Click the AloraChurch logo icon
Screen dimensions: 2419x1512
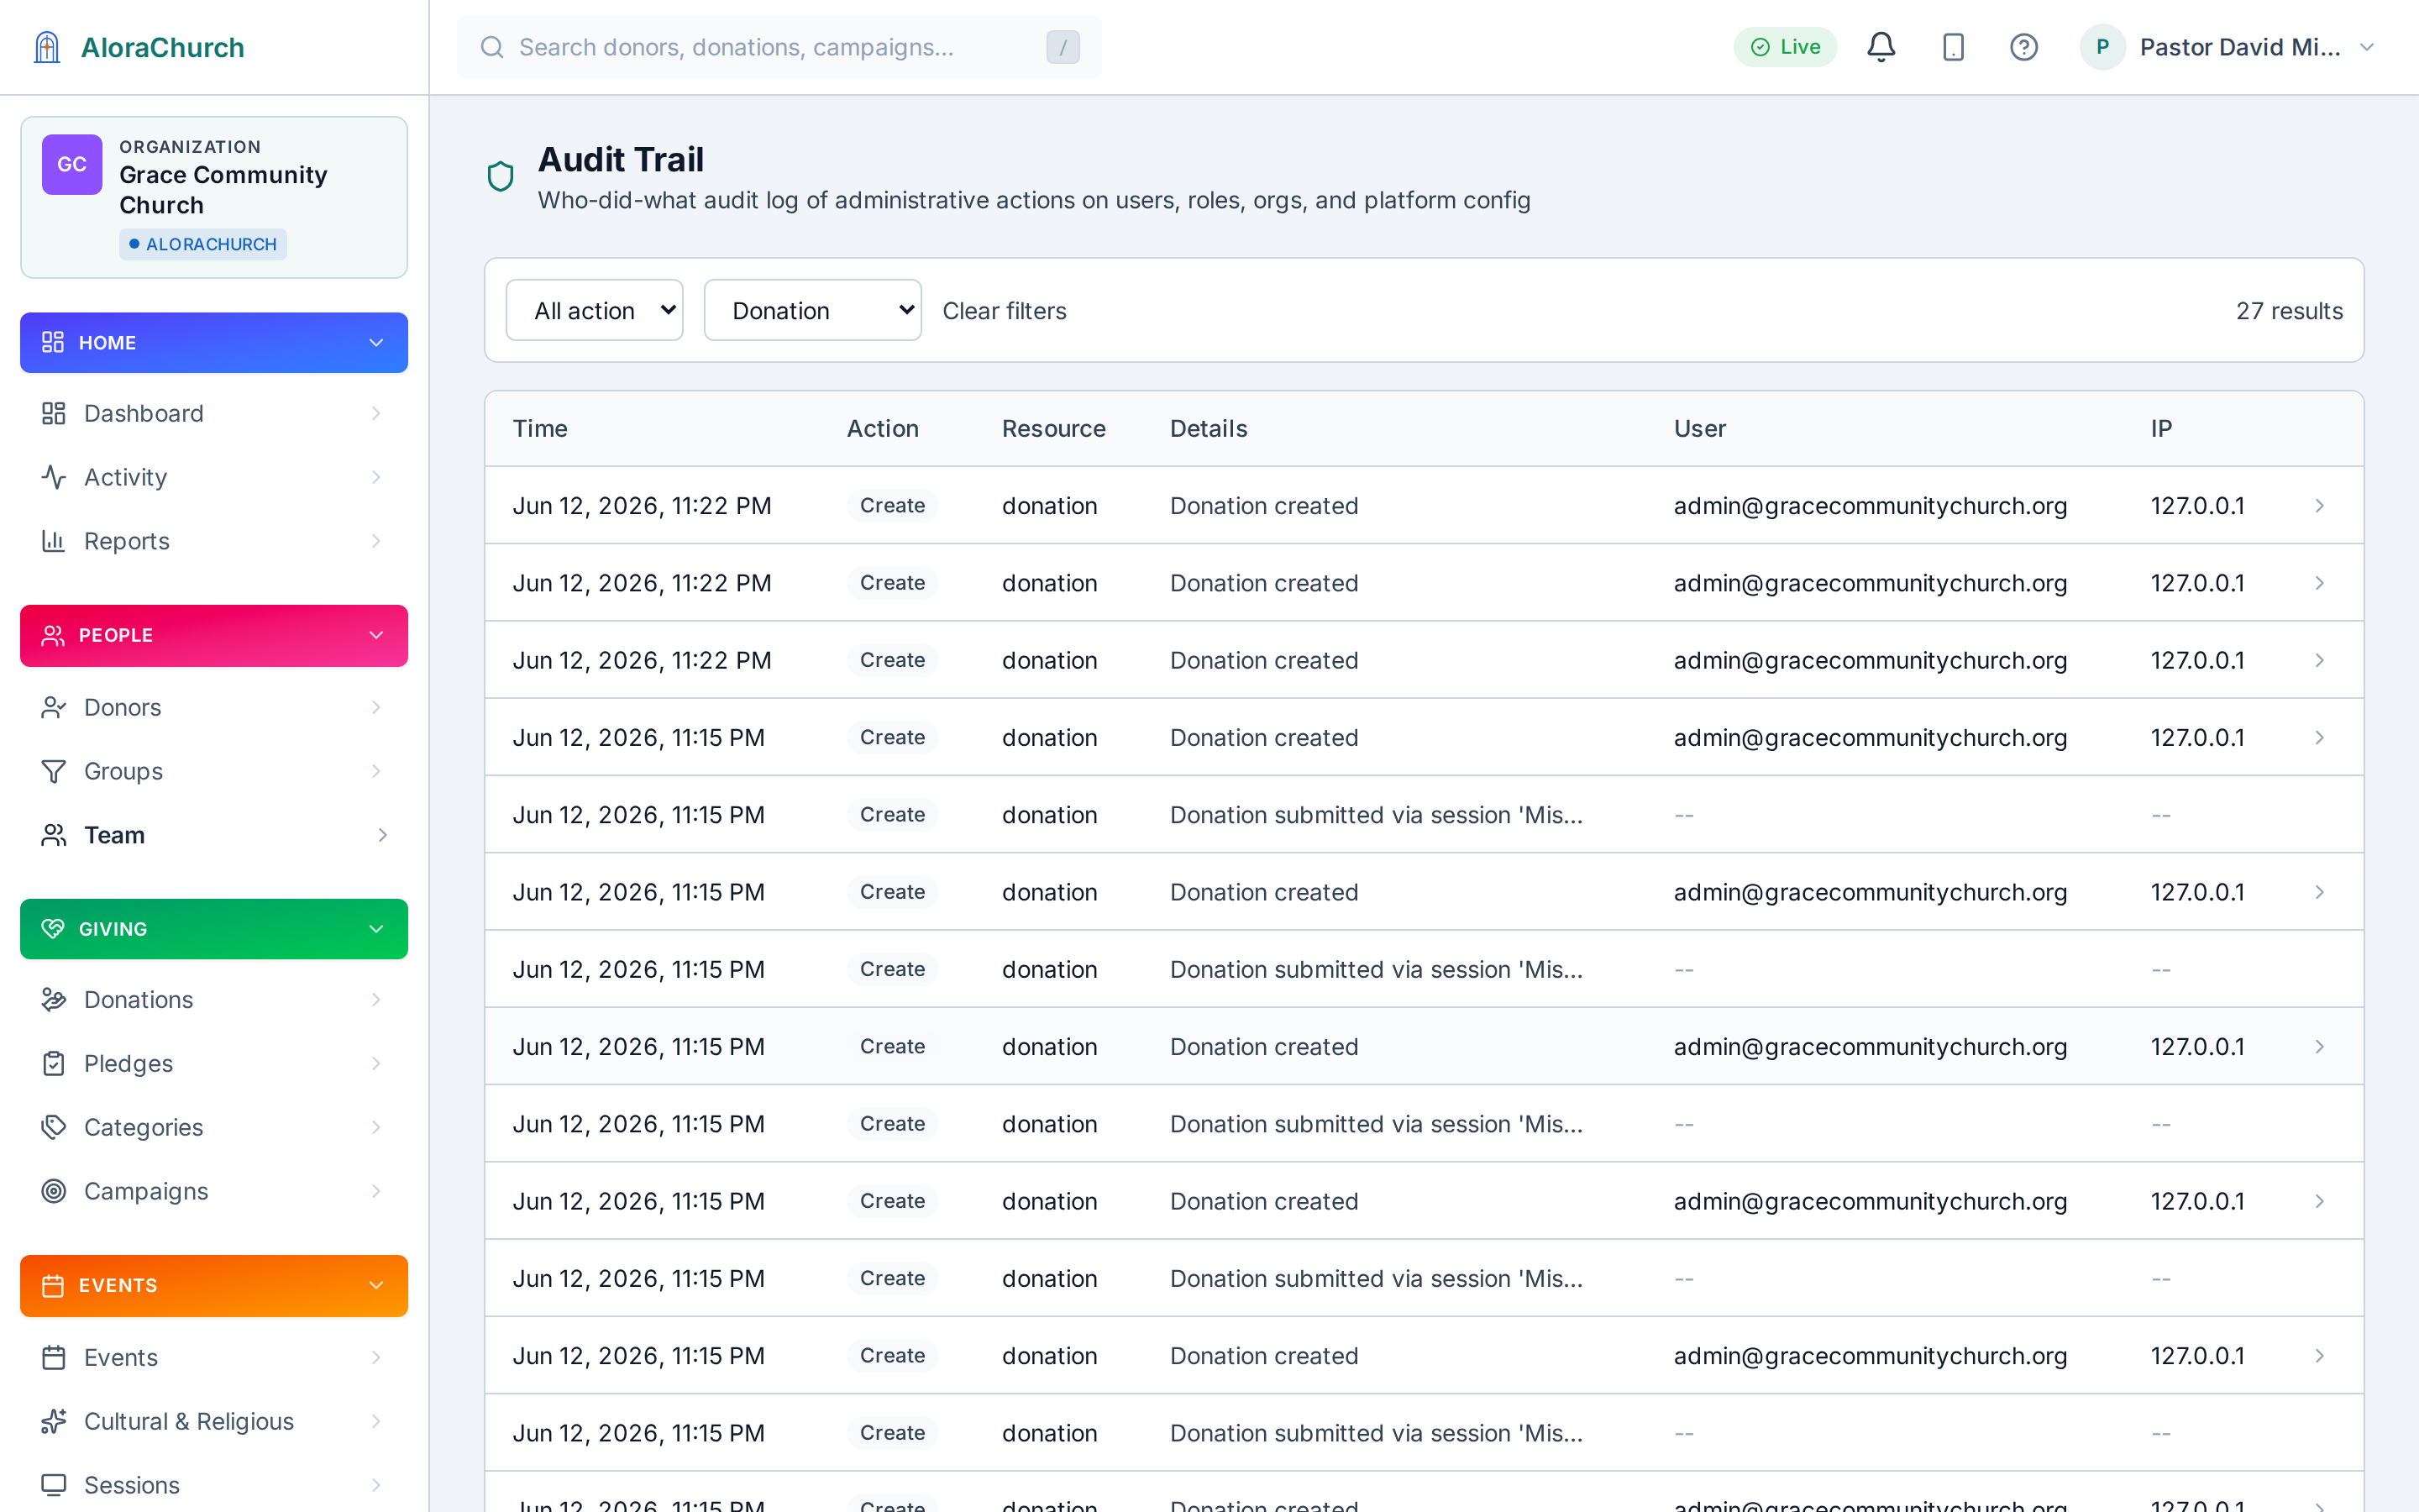pos(47,47)
